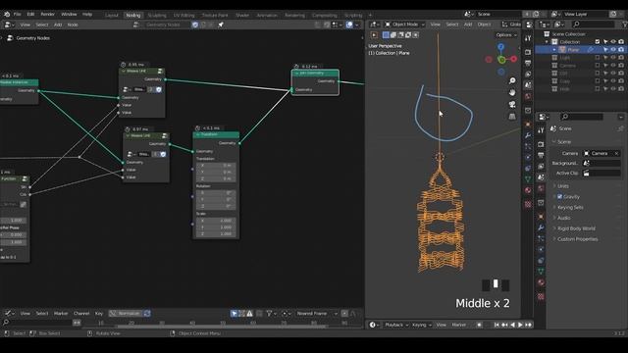Image resolution: width=628 pixels, height=353 pixels.
Task: Hide the Collection in viewport with its eye icon
Action: [x=613, y=41]
